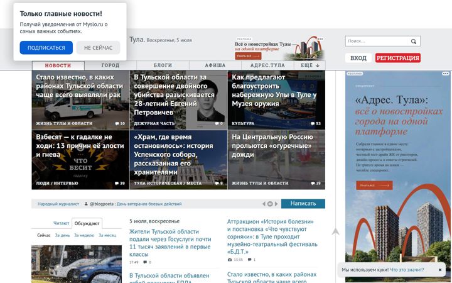Click the sidebar «Адрес. Тула» ad button
This screenshot has width=452, height=283.
[374, 185]
